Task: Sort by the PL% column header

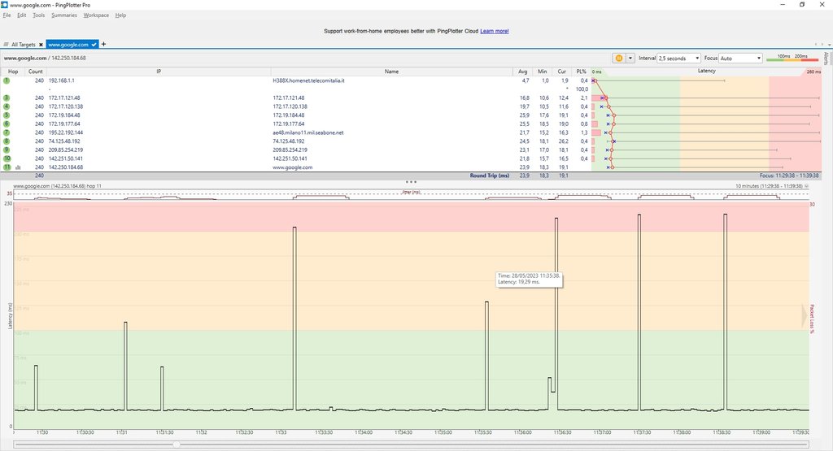Action: (581, 72)
